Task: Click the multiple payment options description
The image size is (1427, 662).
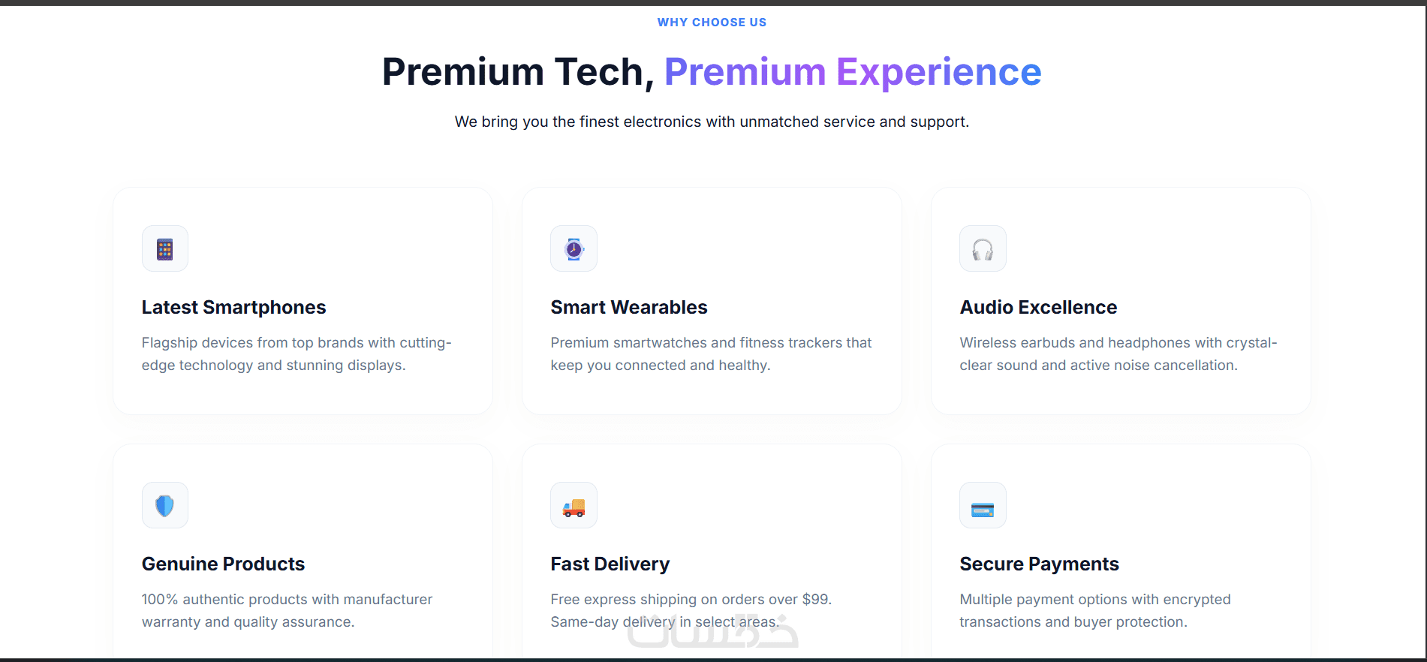Action: pos(1094,610)
